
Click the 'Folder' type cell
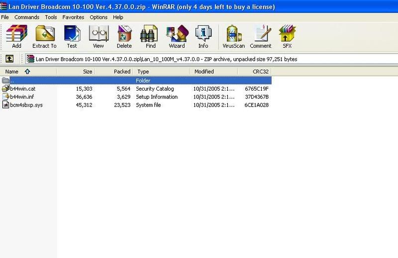pos(143,81)
